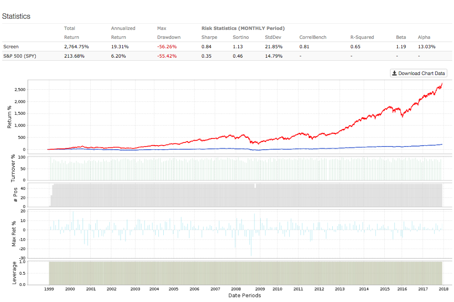Viewport: 454px width, 302px height.
Task: Click the Leverage chart panel
Action: click(224, 272)
